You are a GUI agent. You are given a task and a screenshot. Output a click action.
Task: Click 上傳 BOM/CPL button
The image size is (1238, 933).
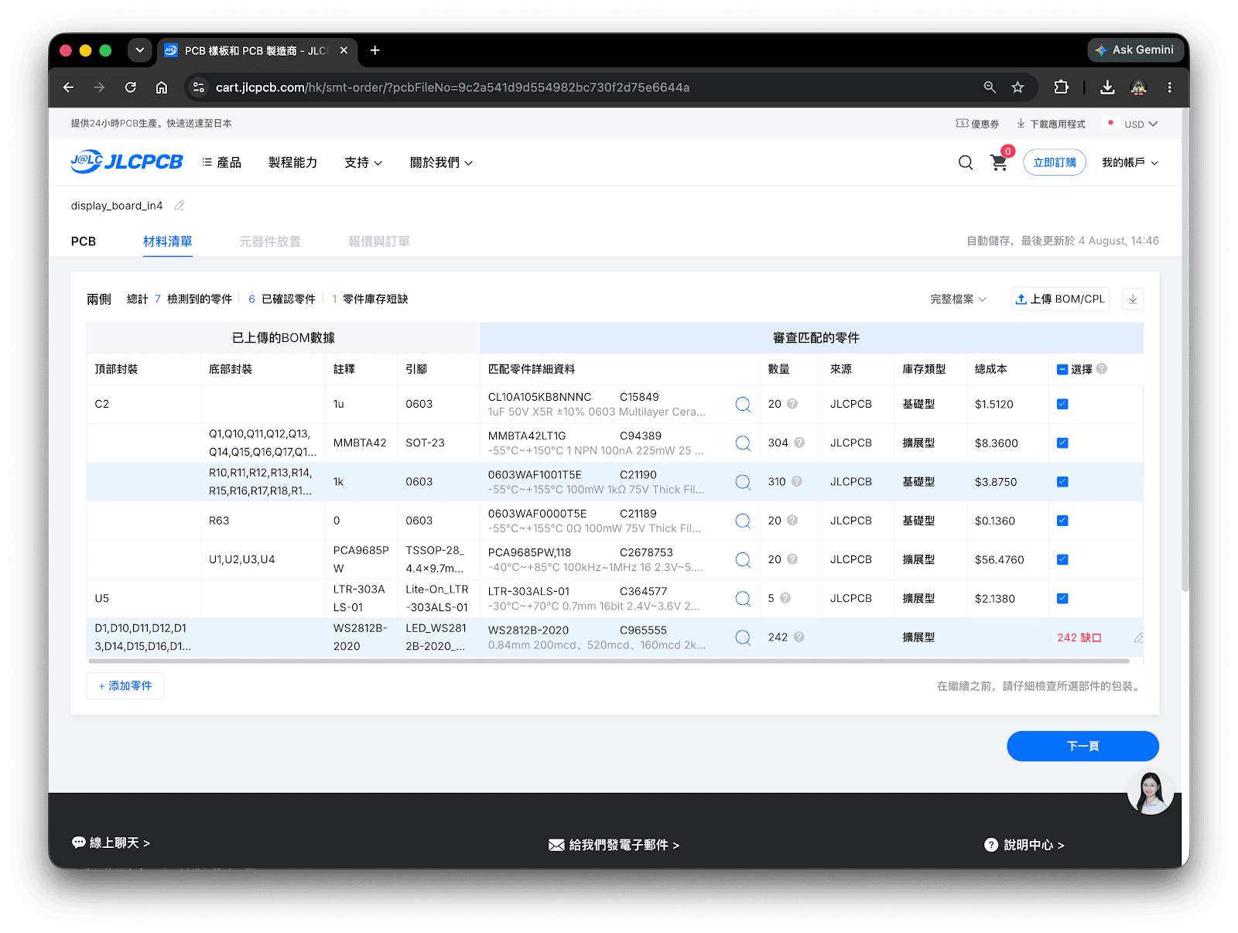pos(1060,299)
